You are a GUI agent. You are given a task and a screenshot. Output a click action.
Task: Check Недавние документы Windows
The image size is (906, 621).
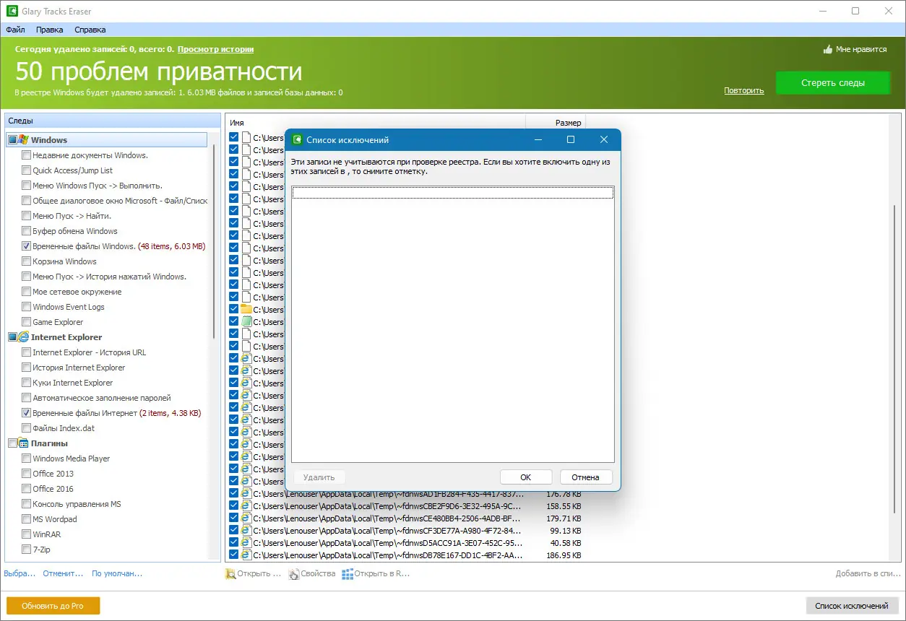[27, 155]
